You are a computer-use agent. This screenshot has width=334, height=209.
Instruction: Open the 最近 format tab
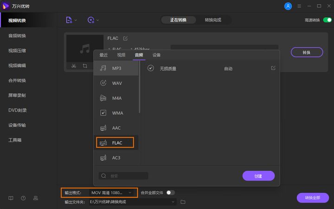[x=103, y=55]
